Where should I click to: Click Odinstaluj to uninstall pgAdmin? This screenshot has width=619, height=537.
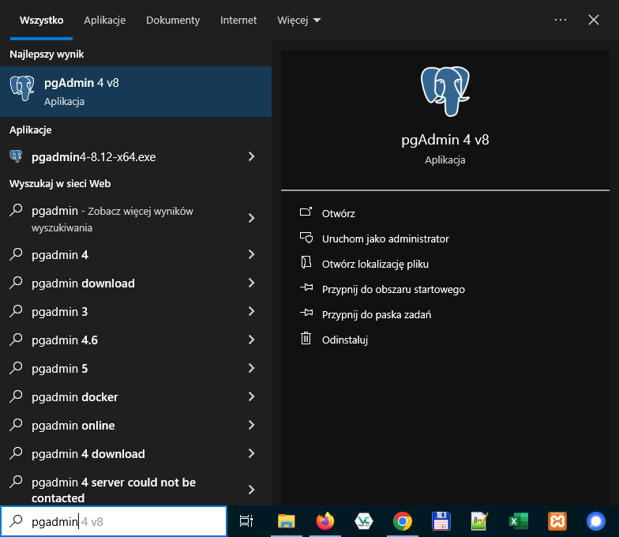(x=344, y=340)
